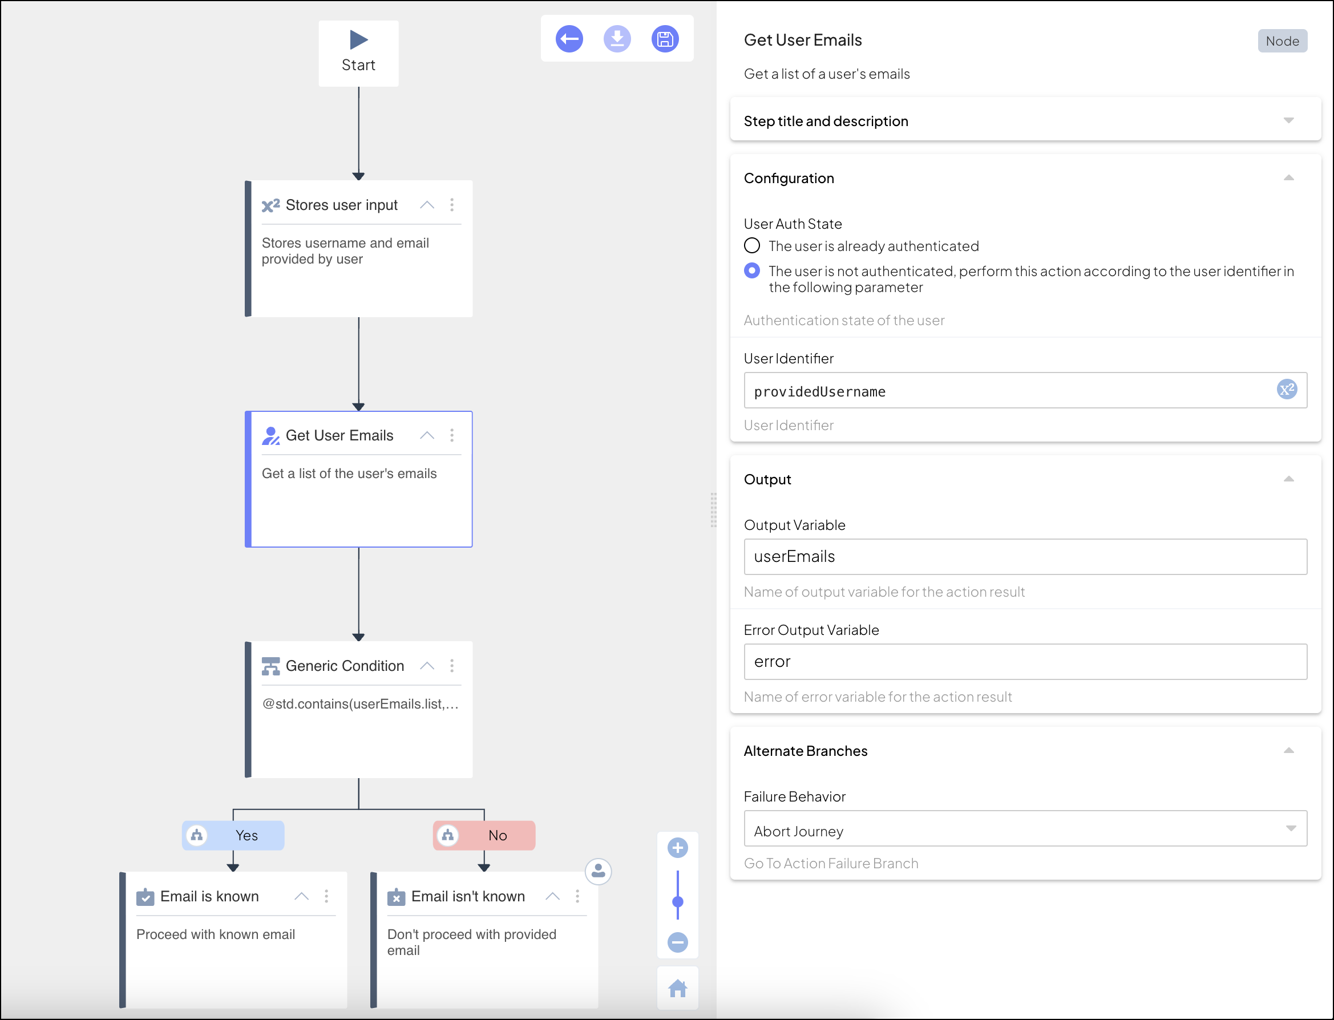Collapse the Stores user input node
Viewport: 1334px width, 1020px height.
[x=427, y=205]
